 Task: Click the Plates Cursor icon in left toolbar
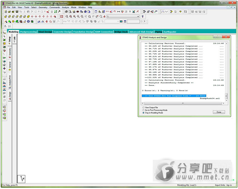click(x=4, y=40)
